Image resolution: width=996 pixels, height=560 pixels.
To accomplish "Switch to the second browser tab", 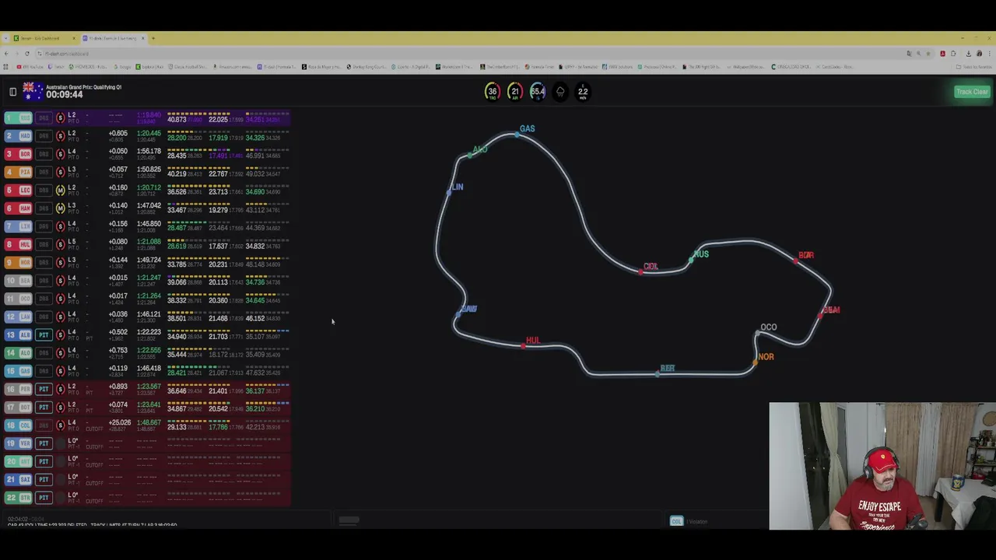I will (113, 38).
